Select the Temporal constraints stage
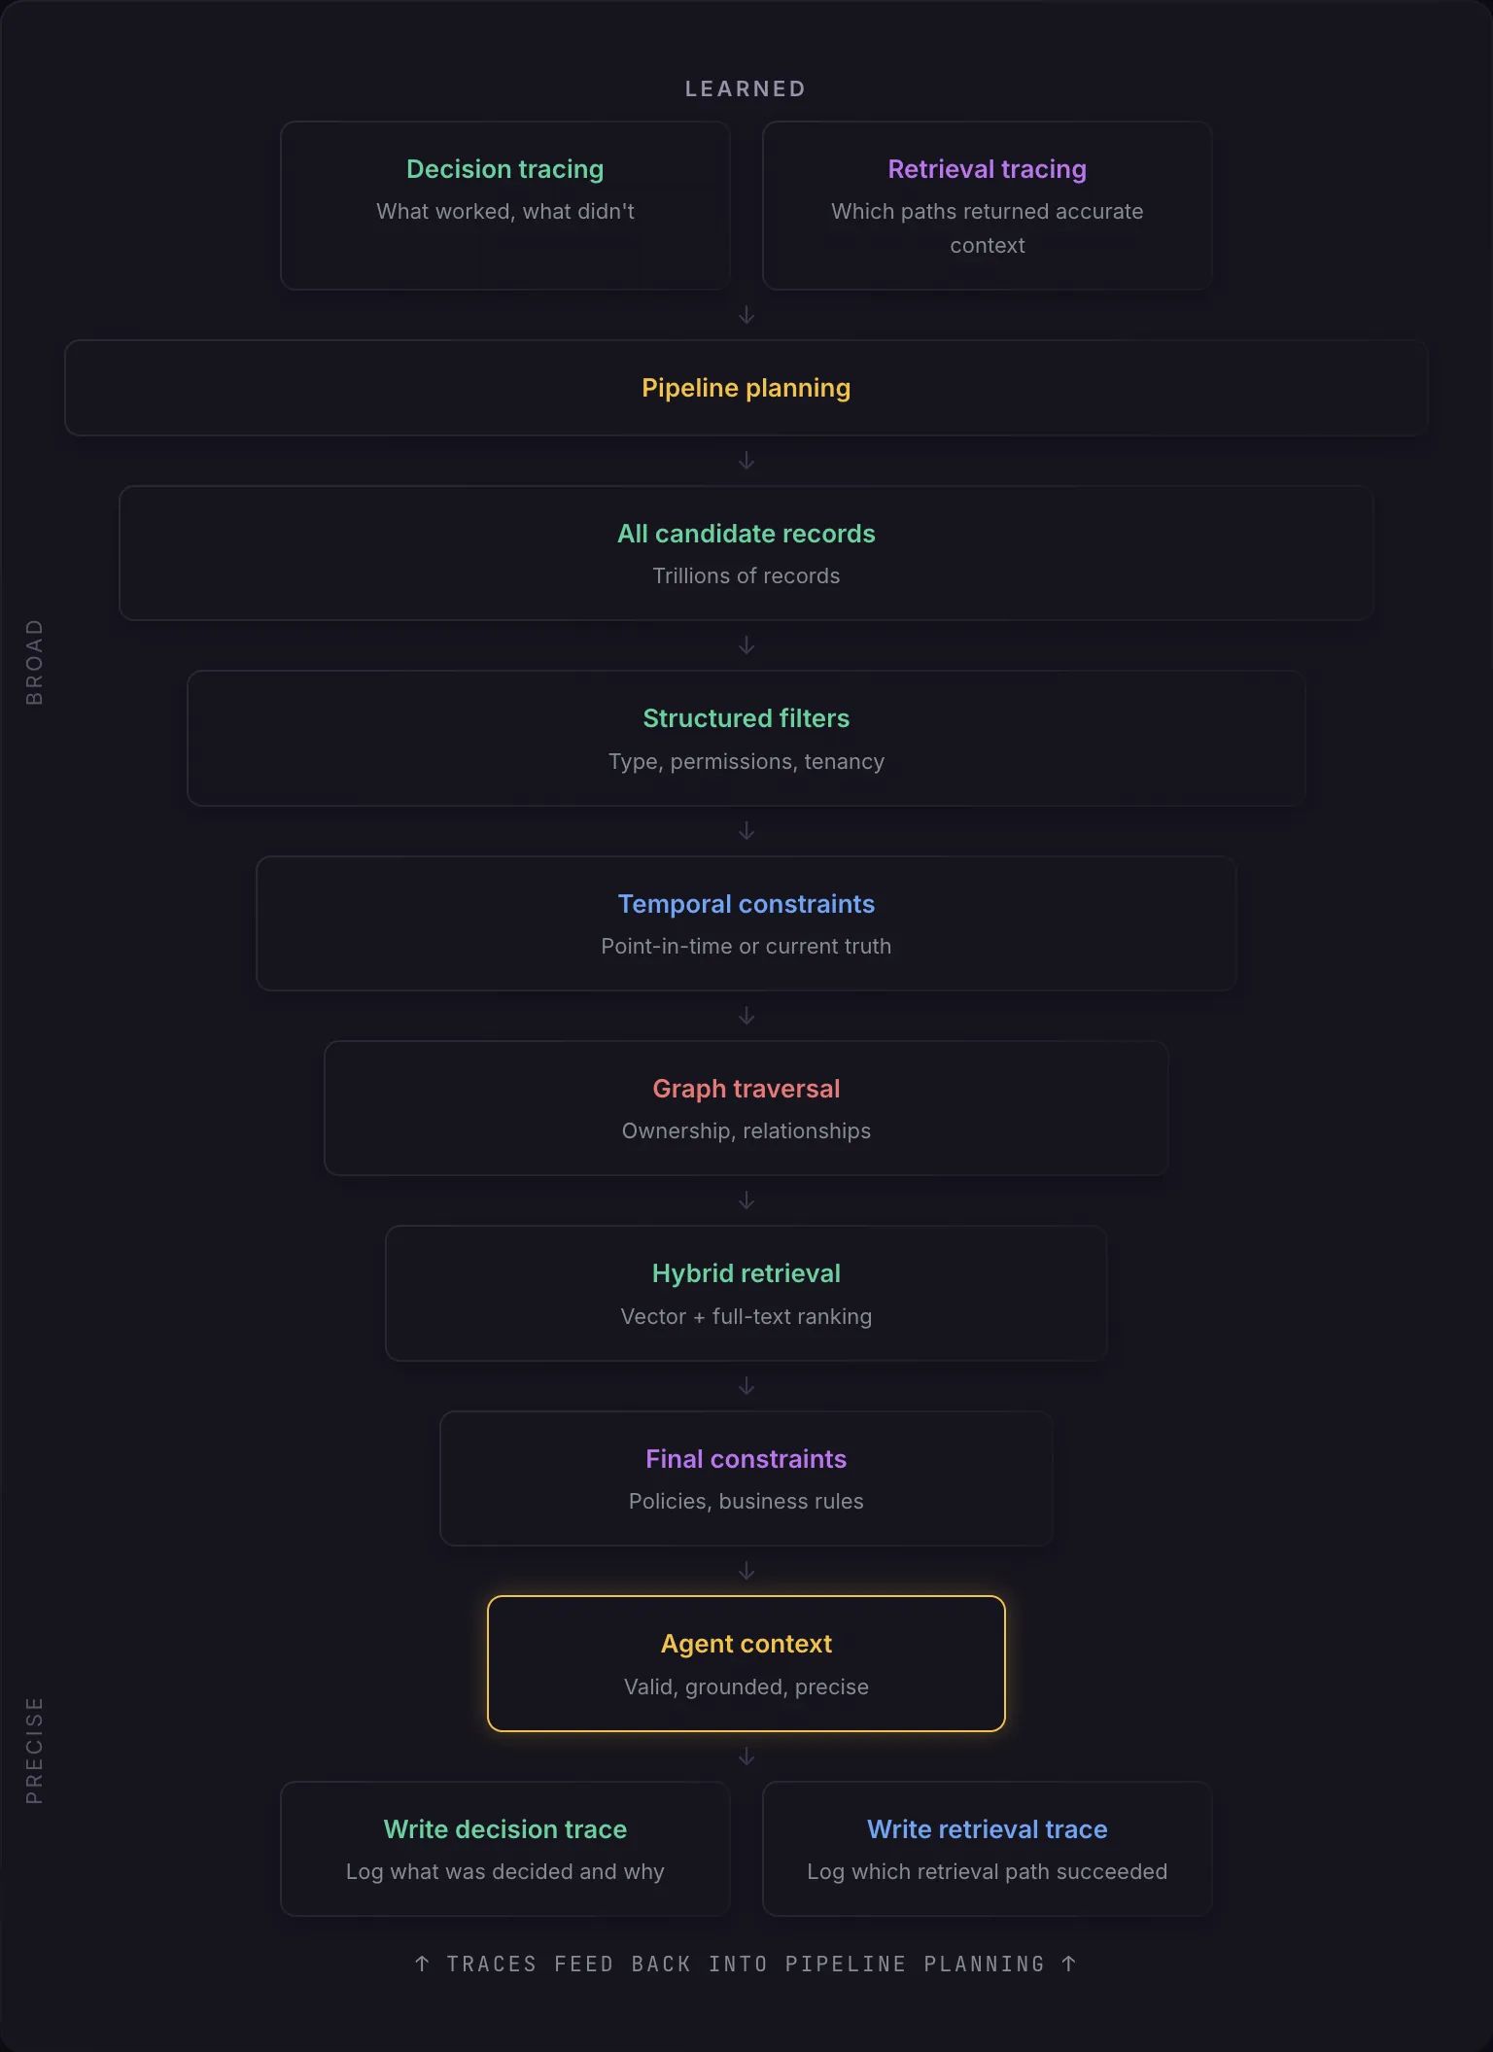The image size is (1493, 2052). pos(746,923)
